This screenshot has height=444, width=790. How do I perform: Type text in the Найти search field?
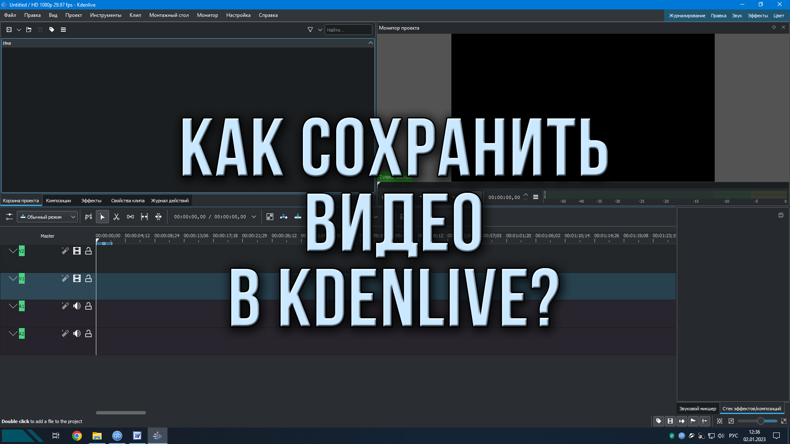(348, 30)
